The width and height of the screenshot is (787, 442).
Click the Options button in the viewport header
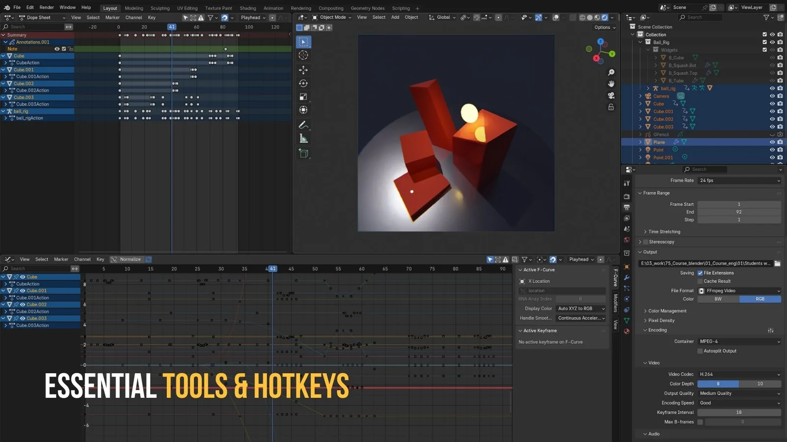[x=605, y=27]
